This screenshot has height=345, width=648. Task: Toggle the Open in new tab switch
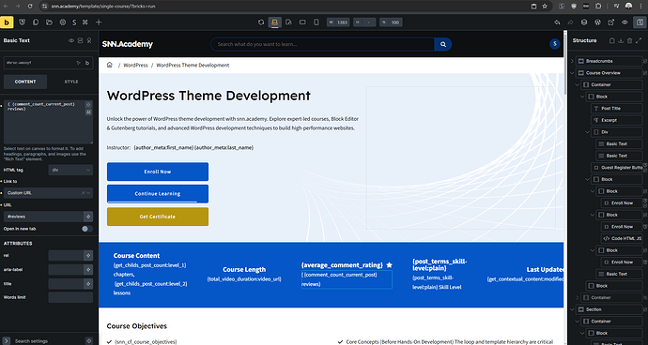[86, 229]
